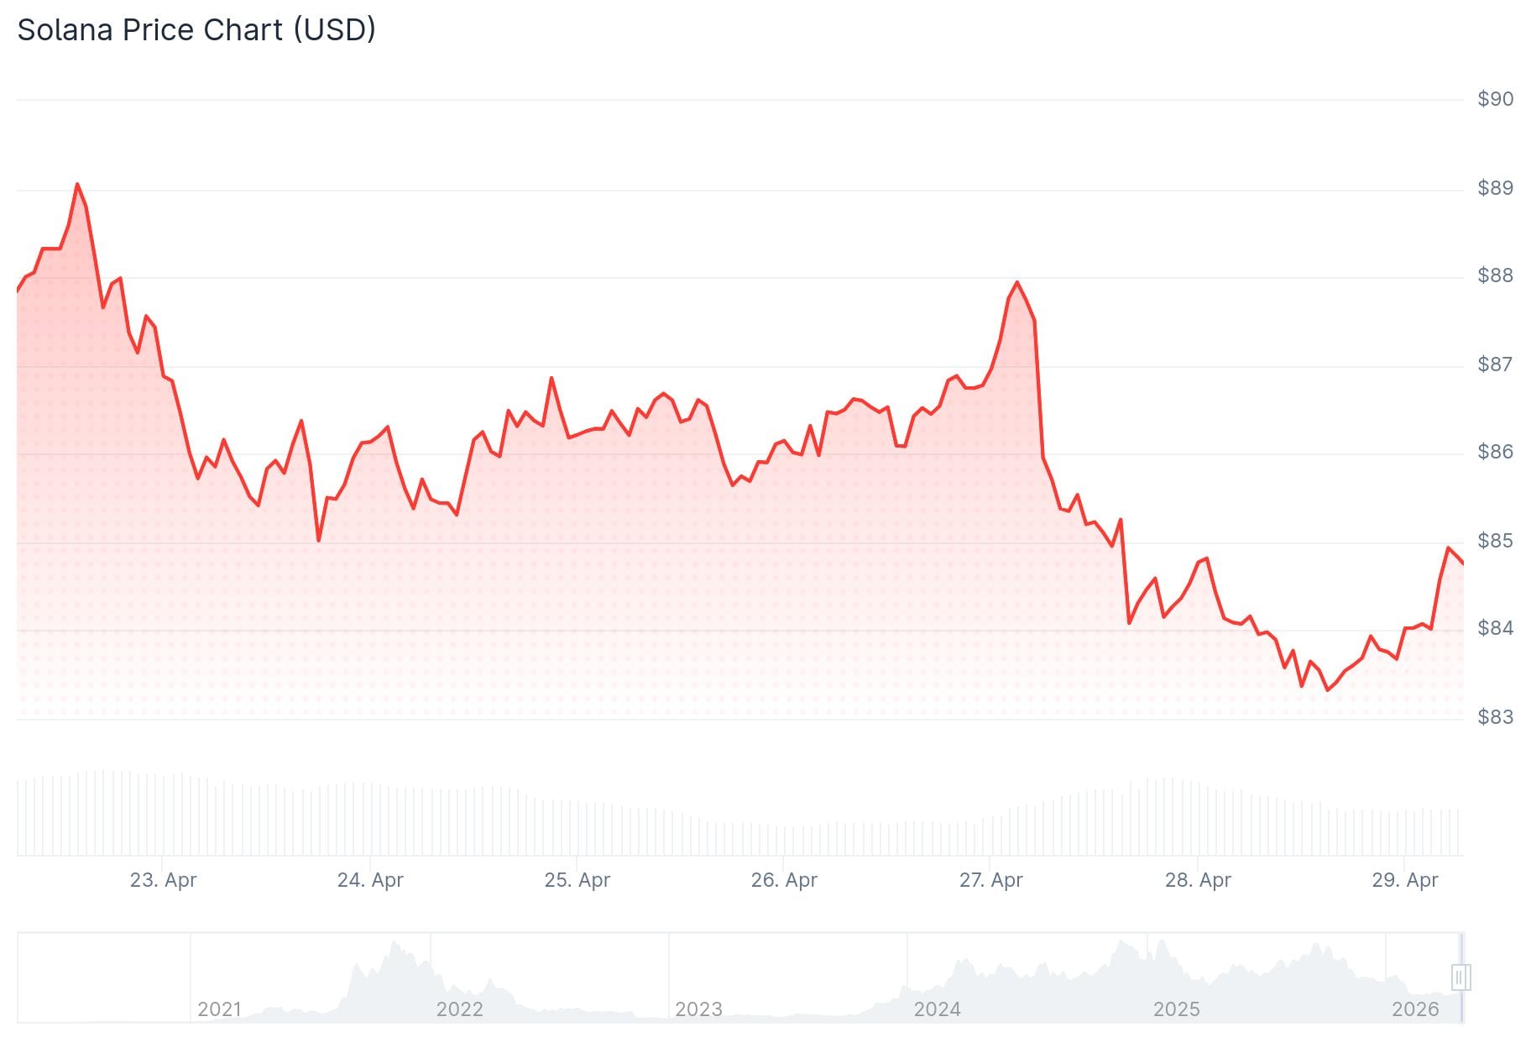This screenshot has height=1048, width=1531.
Task: Click the 26. Apr date label
Action: tap(784, 880)
